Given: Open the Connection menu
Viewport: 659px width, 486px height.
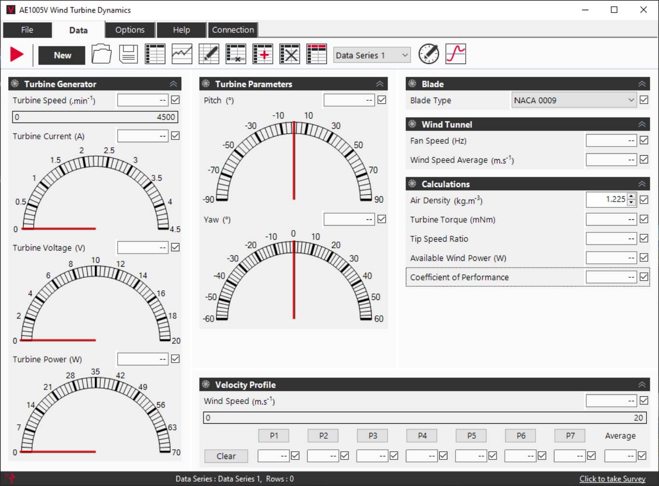Looking at the screenshot, I should click(233, 29).
